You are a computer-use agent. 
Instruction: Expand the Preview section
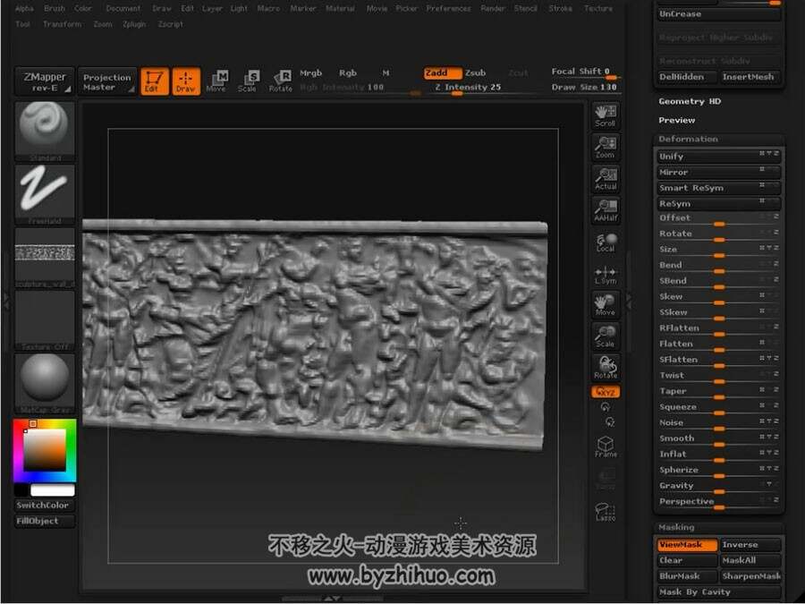coord(677,120)
